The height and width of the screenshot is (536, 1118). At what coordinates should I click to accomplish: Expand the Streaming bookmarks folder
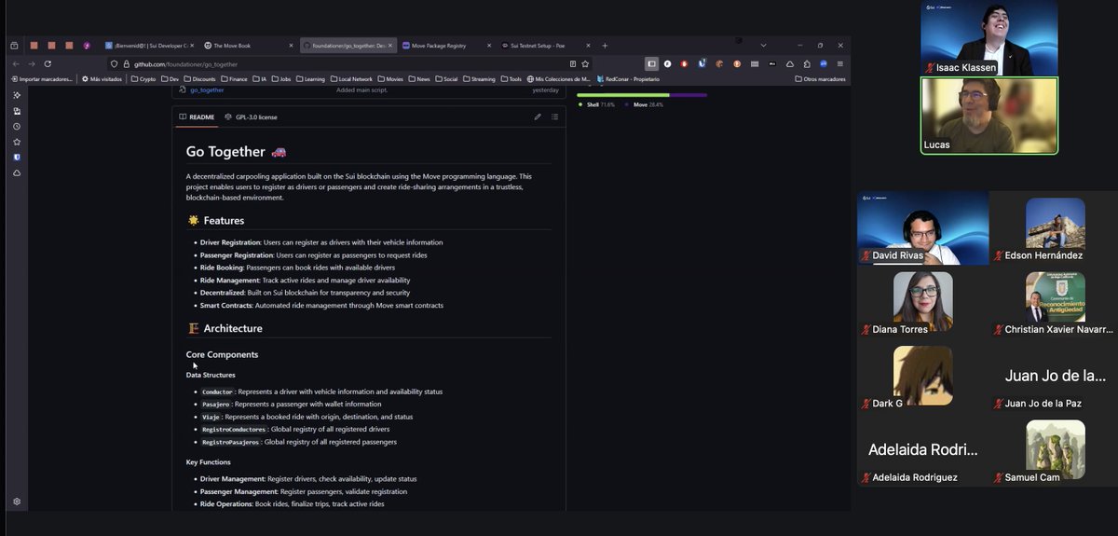[x=479, y=79]
